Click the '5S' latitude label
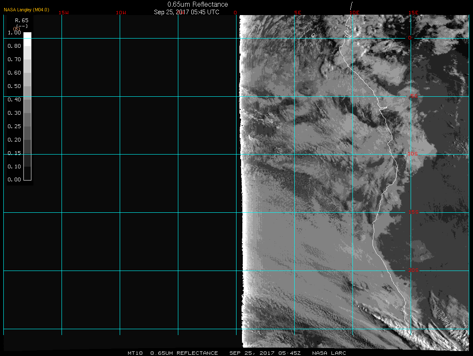Screen dimensions: 473x356 pyautogui.click(x=414, y=96)
